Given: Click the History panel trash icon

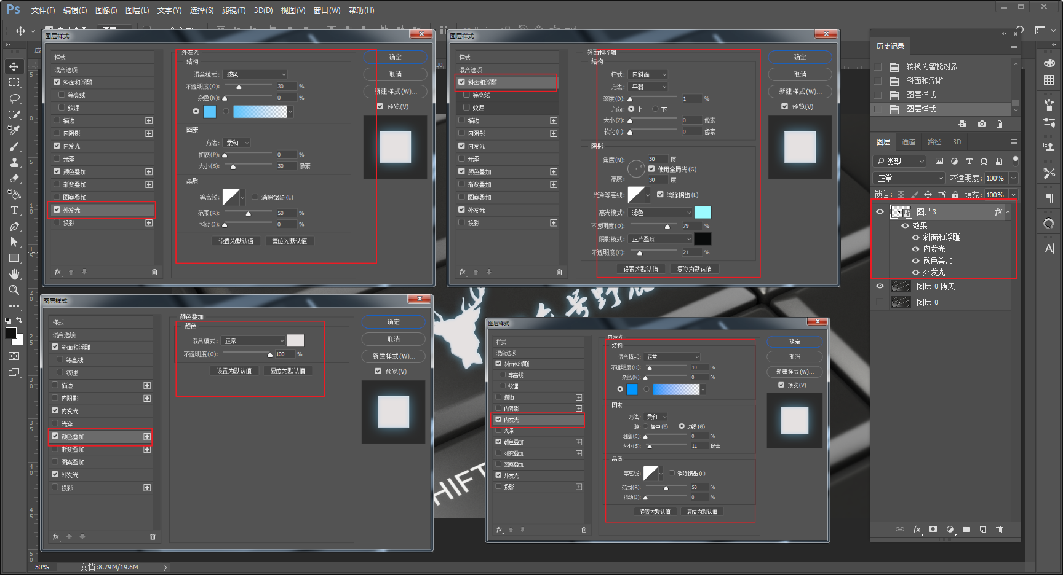Looking at the screenshot, I should pyautogui.click(x=999, y=124).
